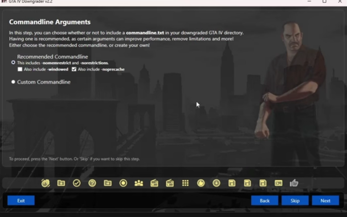This screenshot has width=347, height=217.
Task: Click the dotted grid step icon
Action: [x=185, y=183]
